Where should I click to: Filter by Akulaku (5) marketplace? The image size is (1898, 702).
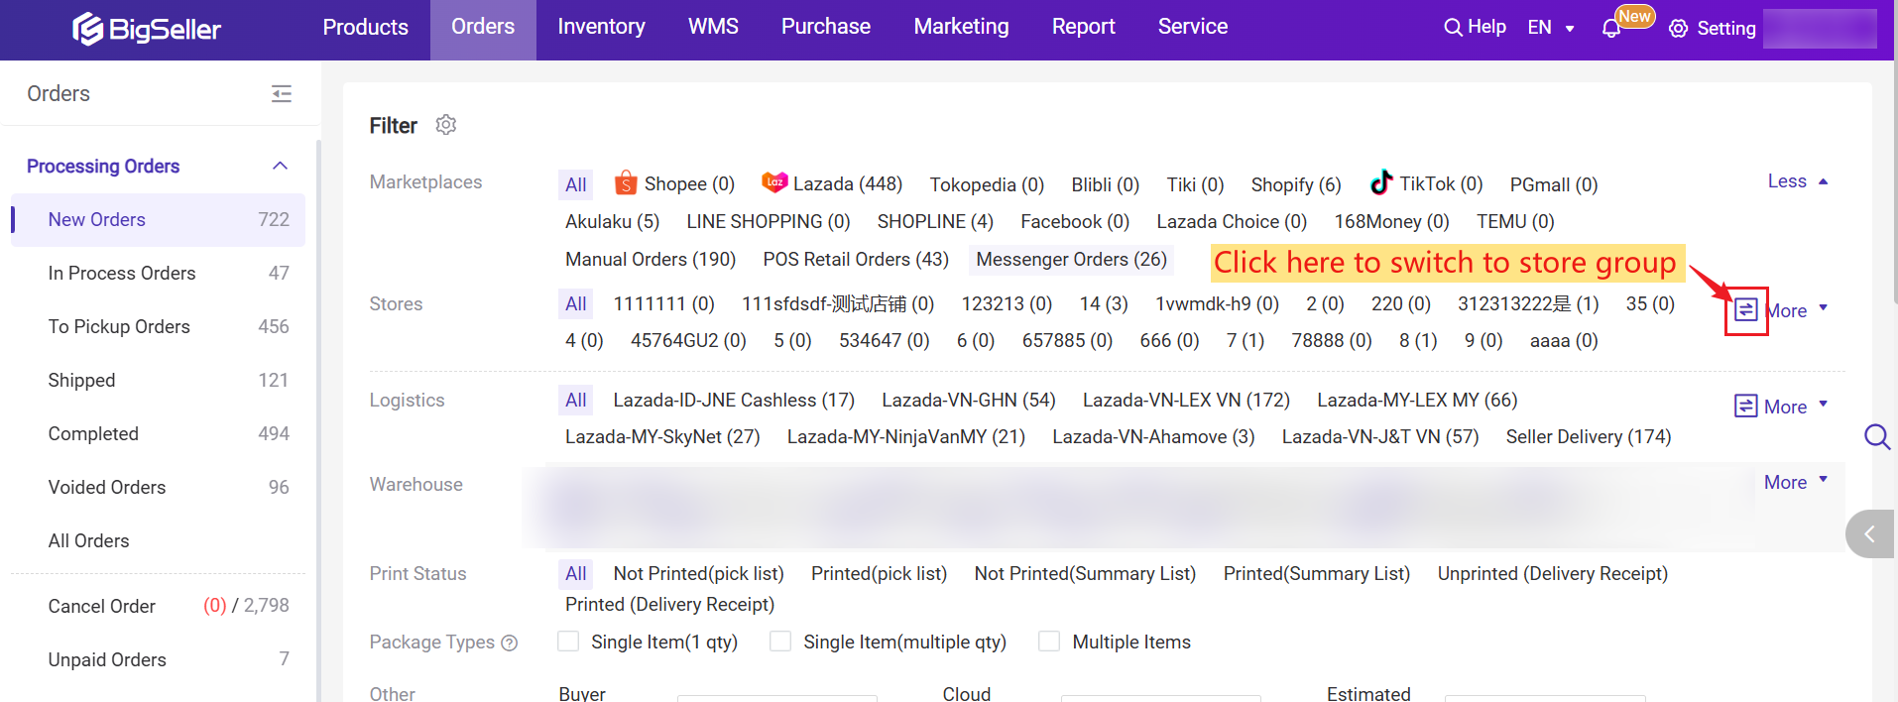(x=612, y=221)
